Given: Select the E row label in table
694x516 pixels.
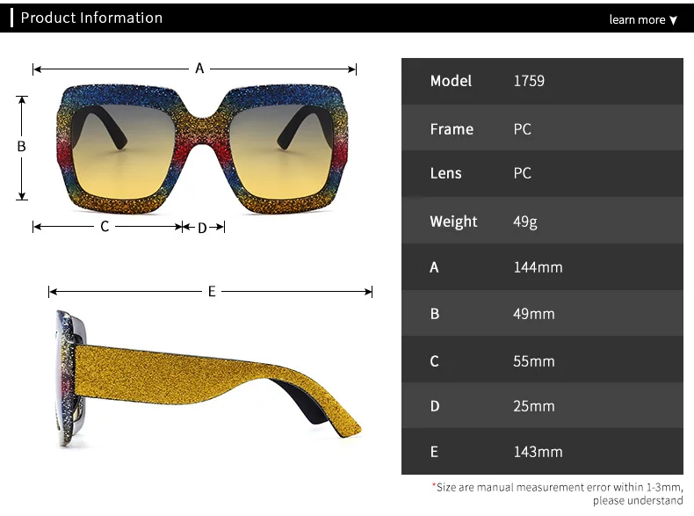Looking at the screenshot, I should click(x=434, y=452).
